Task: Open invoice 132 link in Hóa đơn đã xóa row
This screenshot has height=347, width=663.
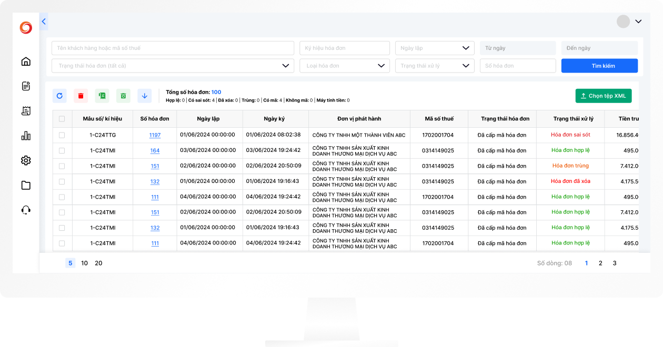Action: click(x=155, y=181)
